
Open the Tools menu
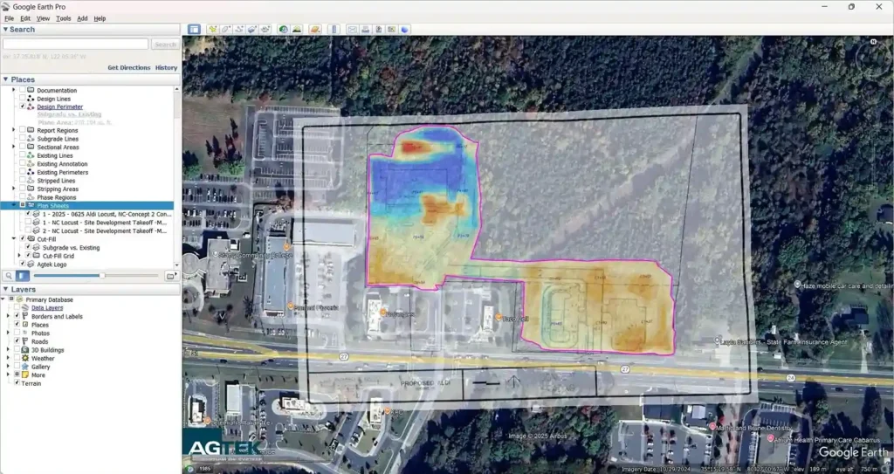point(63,18)
